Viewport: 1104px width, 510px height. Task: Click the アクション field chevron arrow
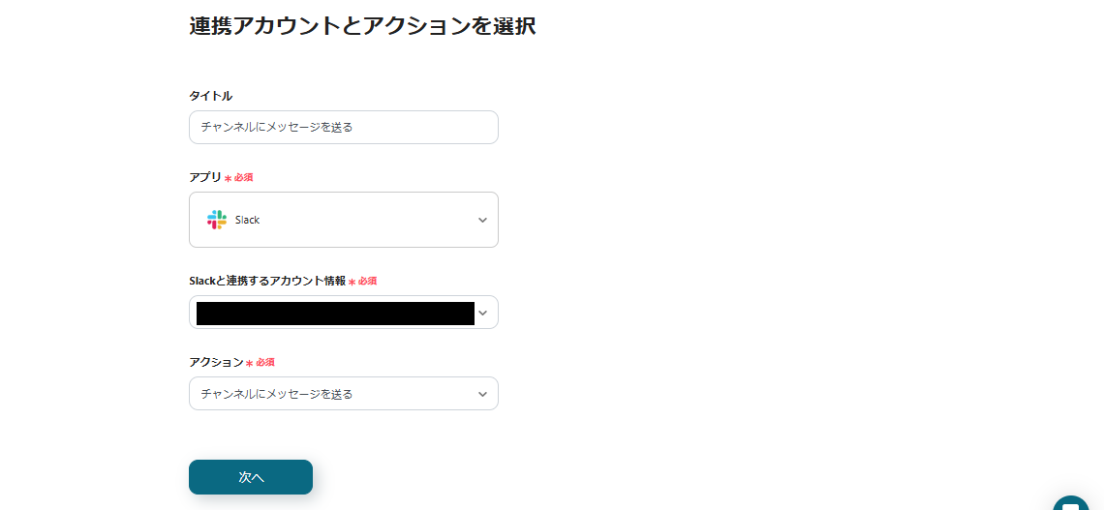pyautogui.click(x=482, y=394)
